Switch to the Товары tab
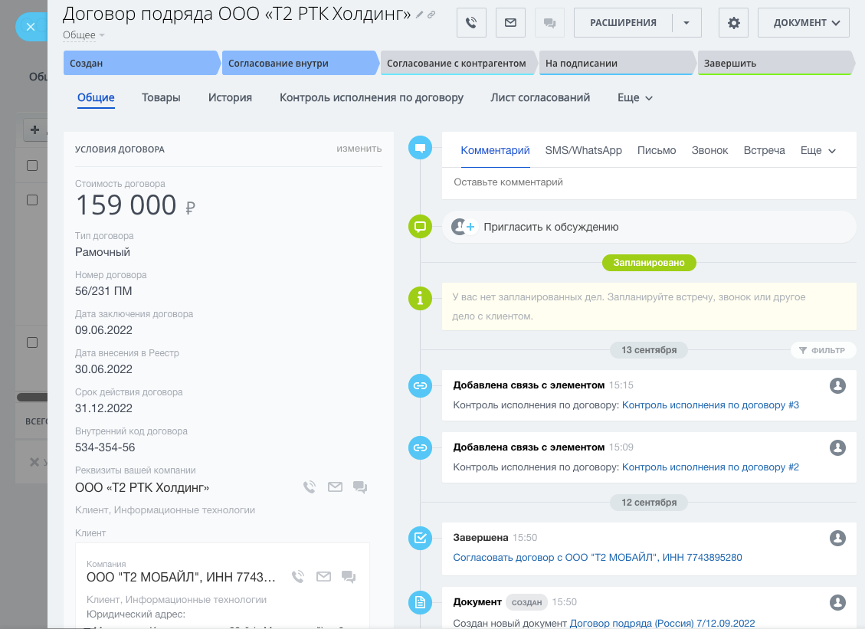Viewport: 865px width, 629px height. 161,97
